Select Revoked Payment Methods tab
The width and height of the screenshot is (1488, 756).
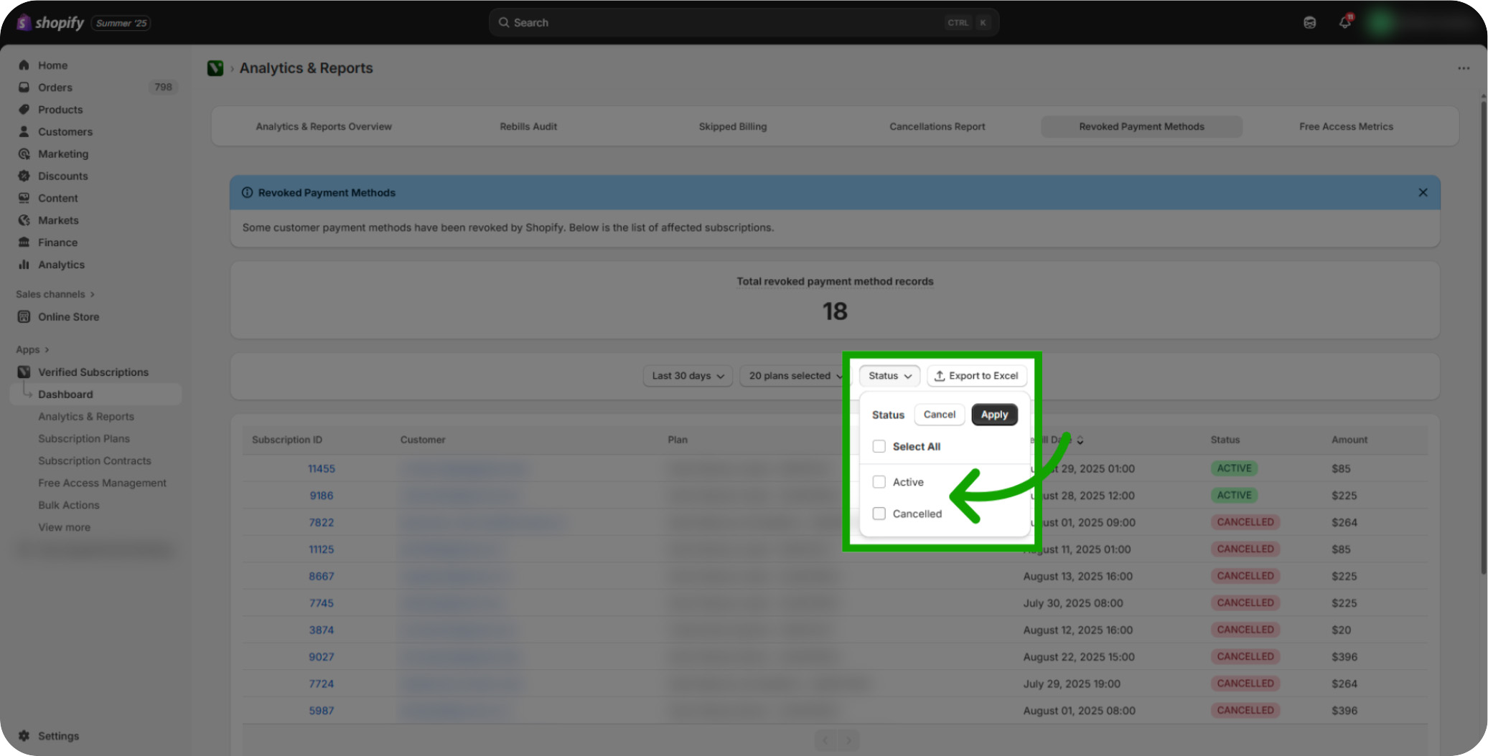[x=1142, y=127]
